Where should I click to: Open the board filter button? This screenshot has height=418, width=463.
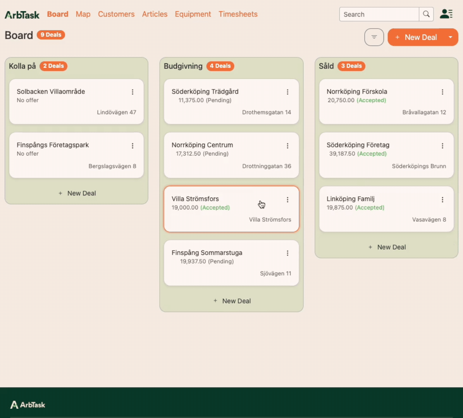pyautogui.click(x=374, y=37)
